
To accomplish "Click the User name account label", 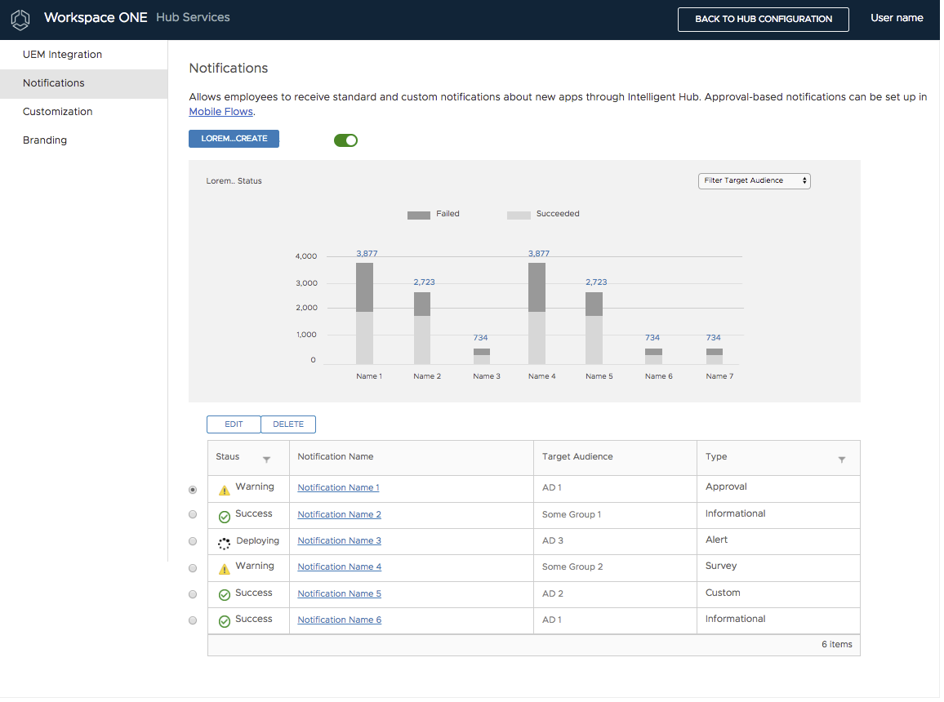I will click(x=897, y=18).
